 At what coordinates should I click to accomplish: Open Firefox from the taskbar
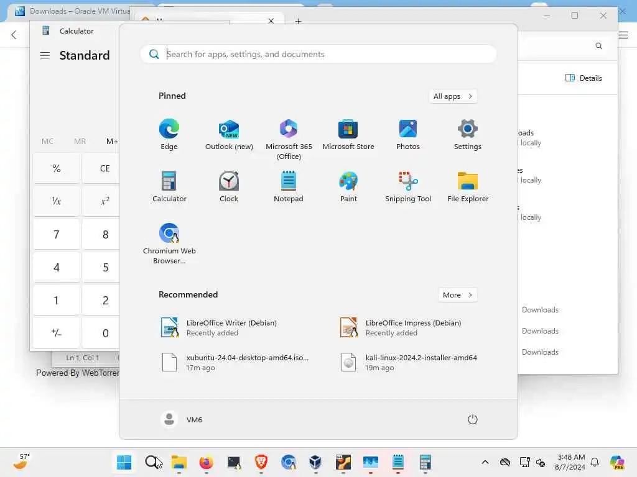point(207,462)
